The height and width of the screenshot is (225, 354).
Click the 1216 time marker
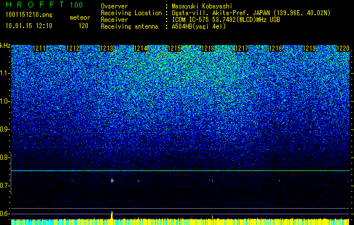coord(208,48)
